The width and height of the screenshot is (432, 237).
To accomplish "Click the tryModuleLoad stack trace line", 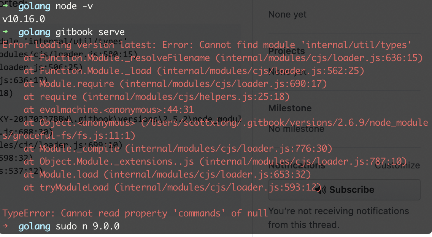I will tap(173, 187).
